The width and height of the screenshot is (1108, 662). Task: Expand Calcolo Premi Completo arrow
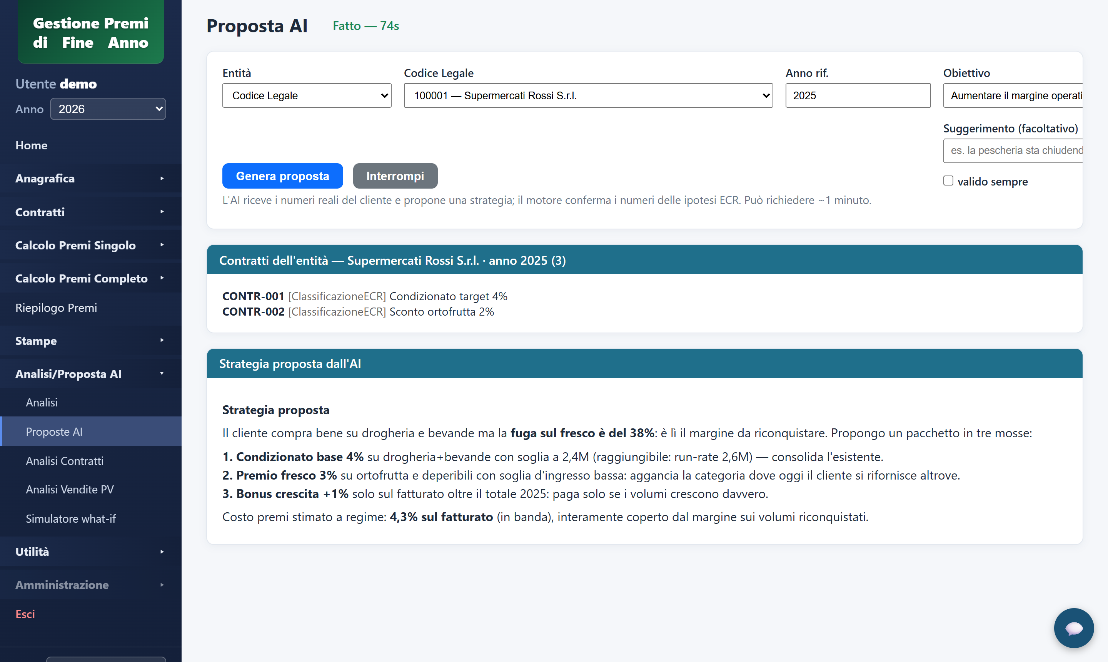click(x=162, y=278)
